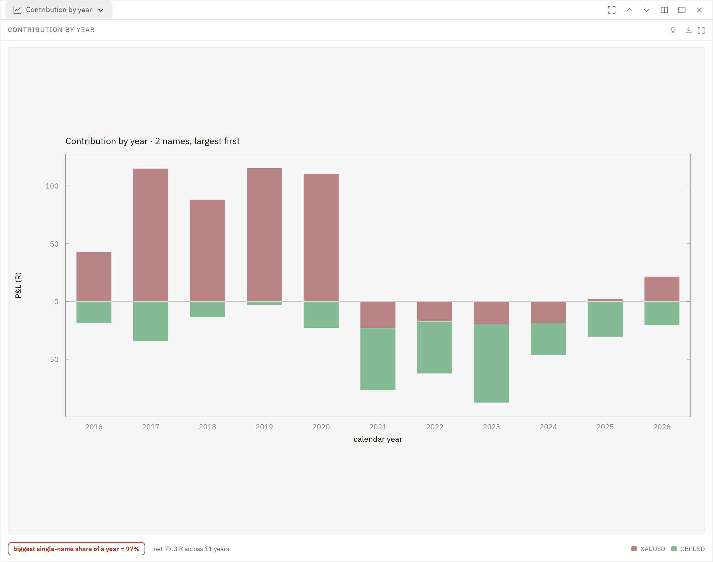Click the 'P&L (R)' axis title
The height and width of the screenshot is (562, 713).
(x=18, y=285)
